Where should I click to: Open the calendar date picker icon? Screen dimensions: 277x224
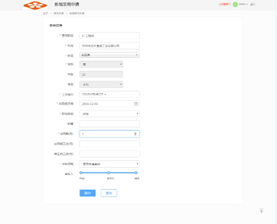tap(136, 104)
